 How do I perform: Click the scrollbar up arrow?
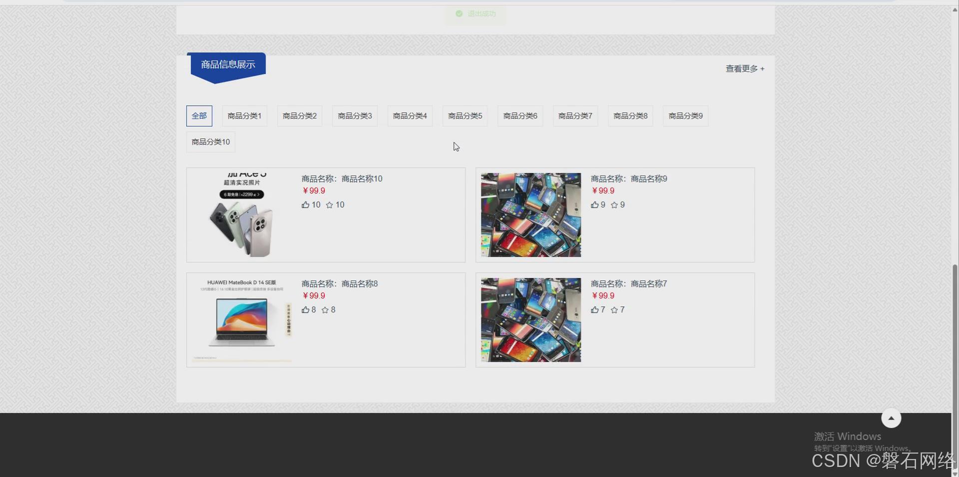coord(955,9)
